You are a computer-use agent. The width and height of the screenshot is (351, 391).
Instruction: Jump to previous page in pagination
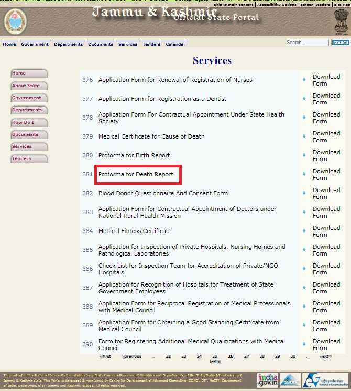(x=131, y=356)
